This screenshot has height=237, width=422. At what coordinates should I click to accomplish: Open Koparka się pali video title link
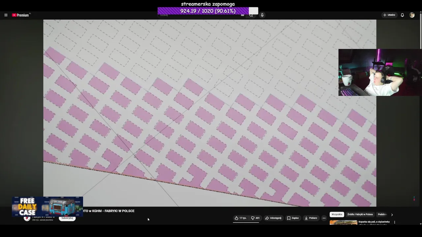374,223
